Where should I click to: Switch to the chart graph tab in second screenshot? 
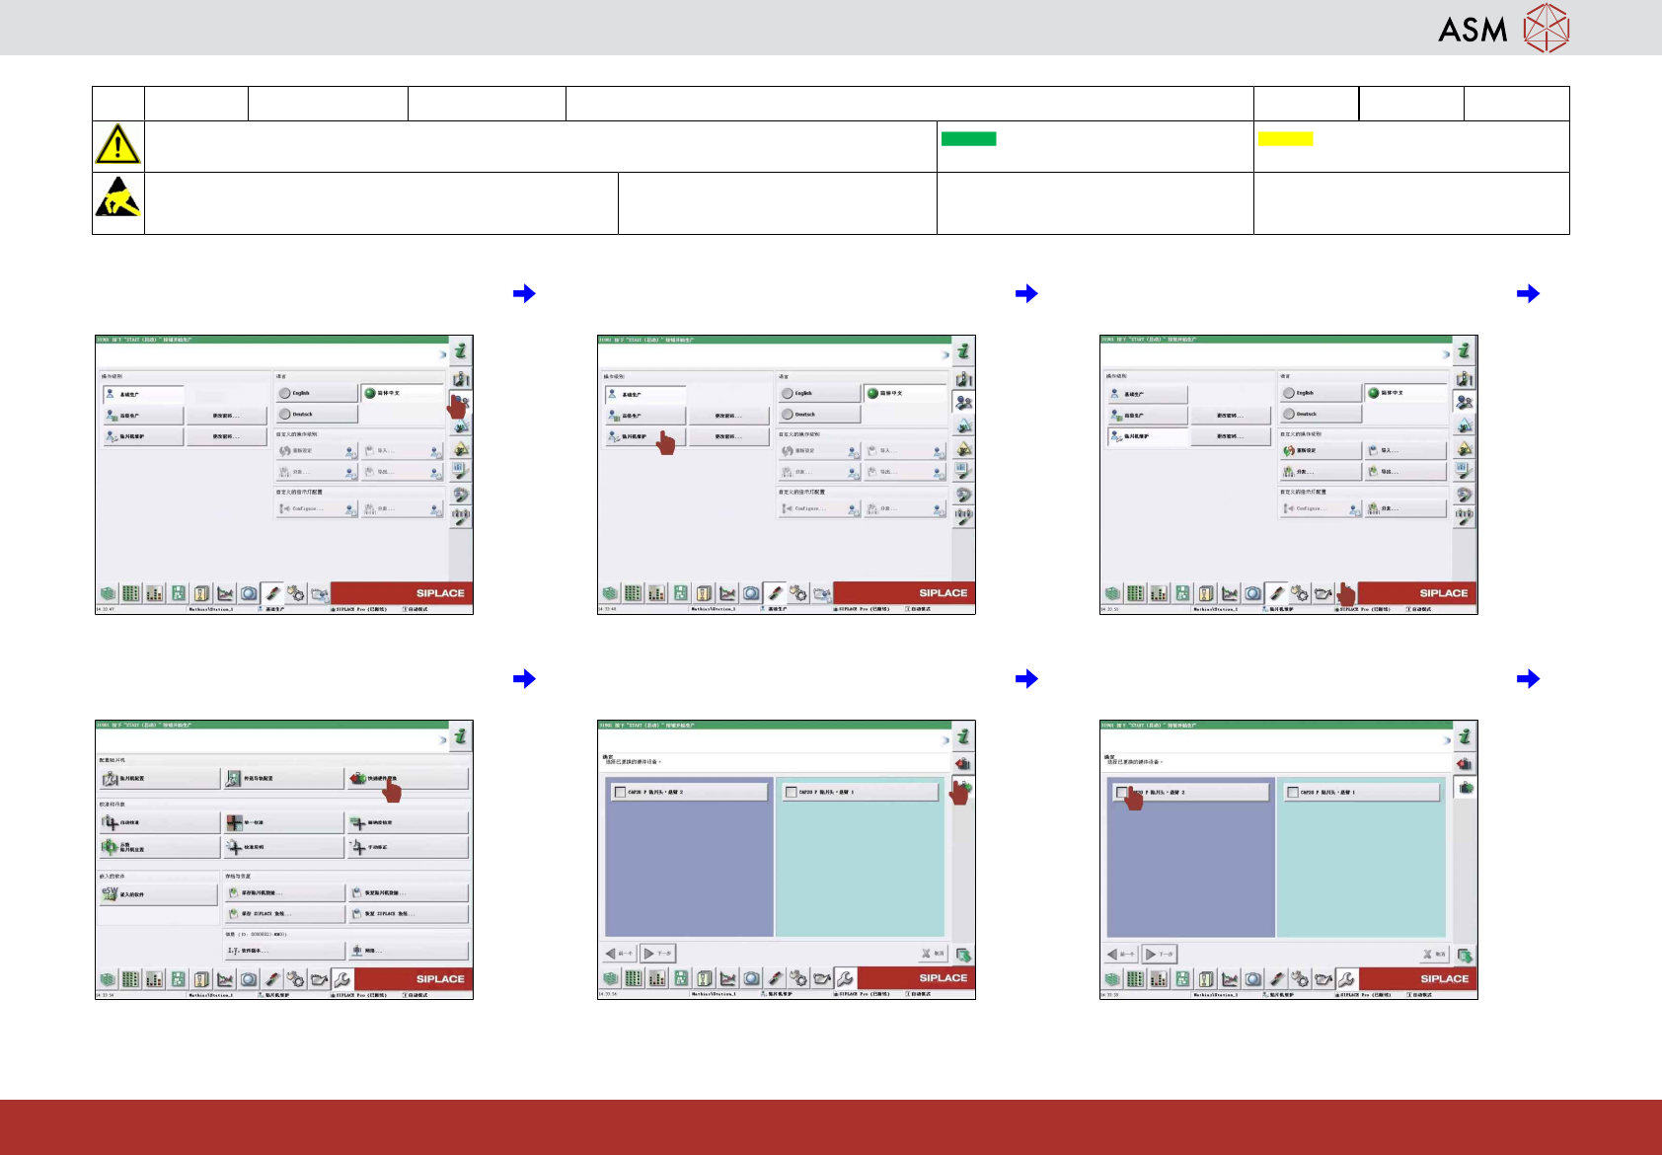tap(727, 593)
